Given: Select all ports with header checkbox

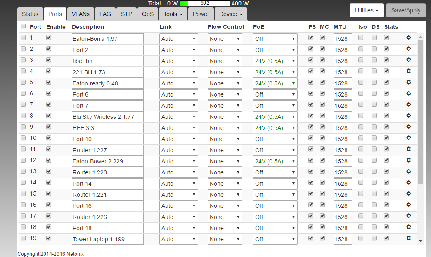Looking at the screenshot, I should 23,26.
